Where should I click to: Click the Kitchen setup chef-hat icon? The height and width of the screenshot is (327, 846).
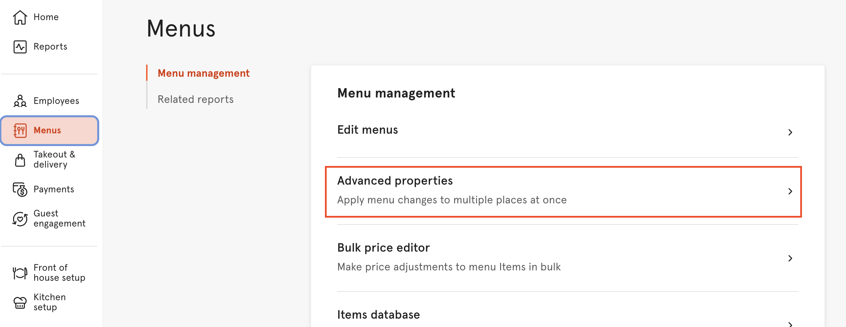pos(19,302)
